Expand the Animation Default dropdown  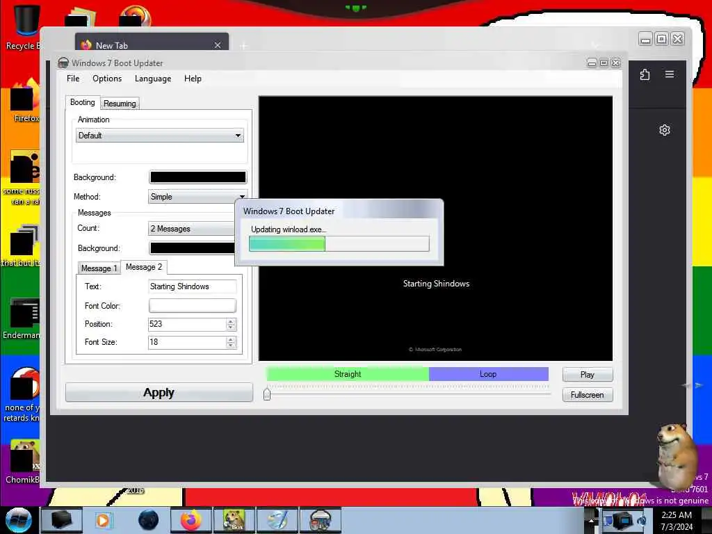[159, 136]
